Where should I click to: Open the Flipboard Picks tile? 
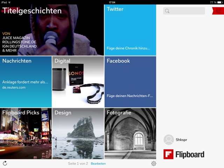coord(26,133)
